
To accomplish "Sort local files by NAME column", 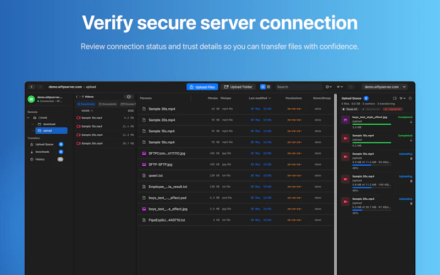I will point(87,111).
